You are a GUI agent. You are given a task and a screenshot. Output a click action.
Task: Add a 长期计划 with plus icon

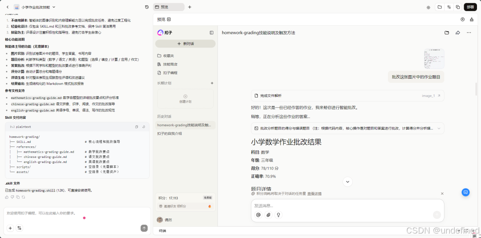(212, 83)
